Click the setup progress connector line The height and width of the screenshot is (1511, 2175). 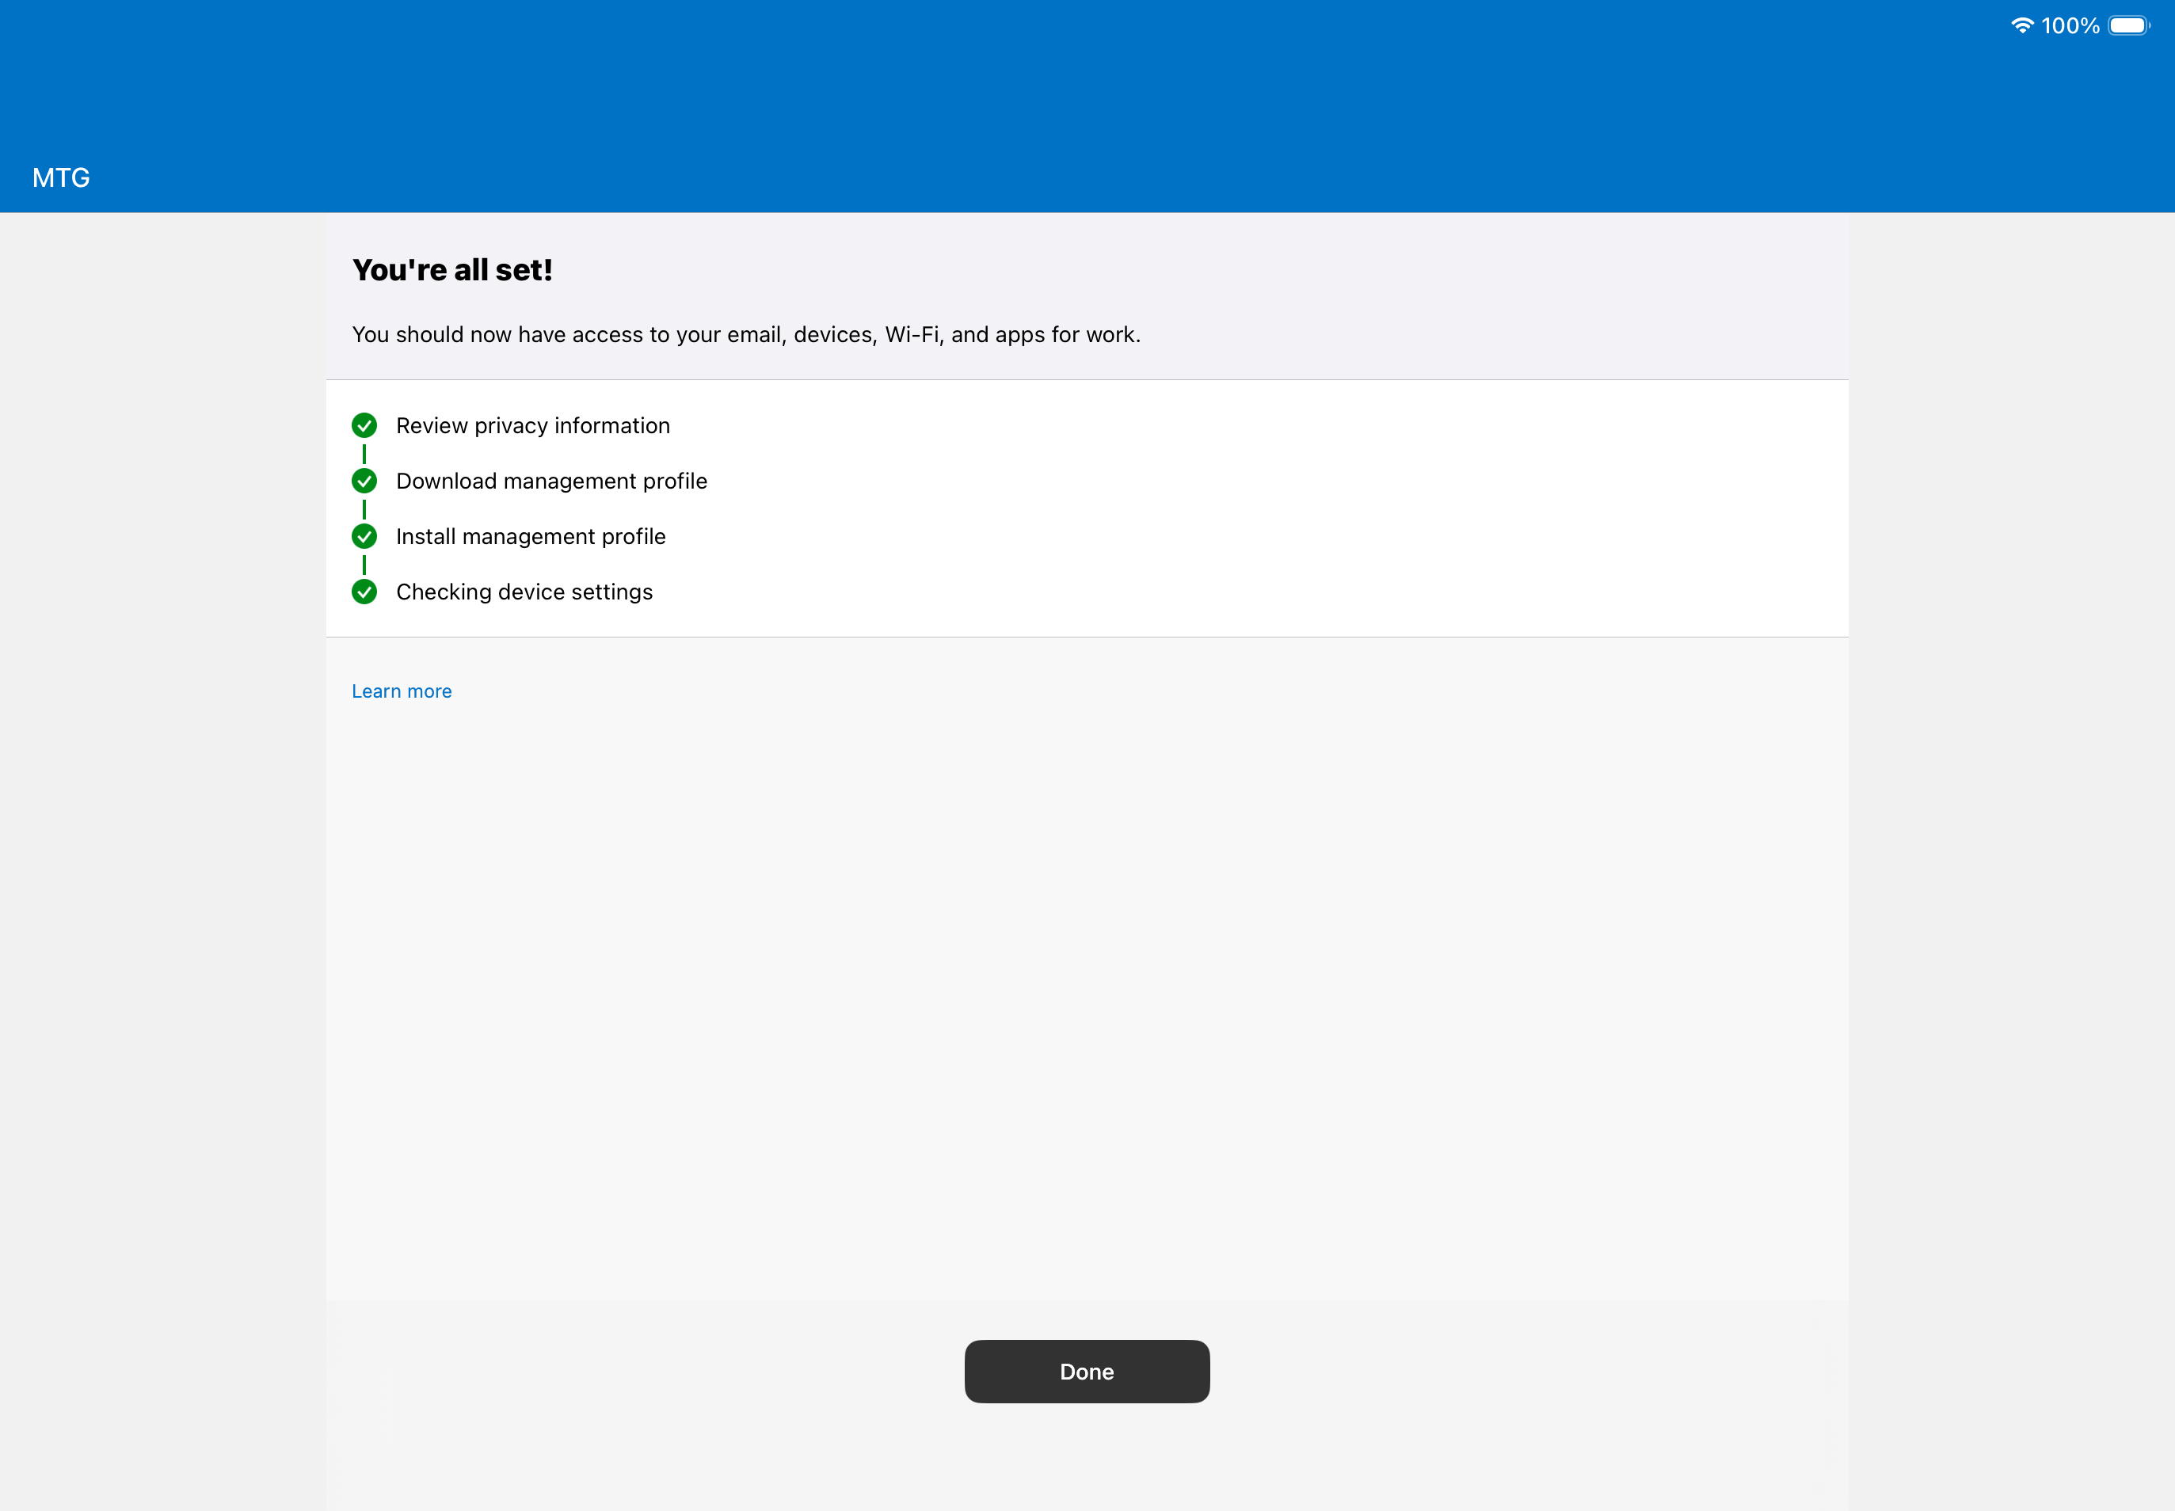(x=364, y=508)
